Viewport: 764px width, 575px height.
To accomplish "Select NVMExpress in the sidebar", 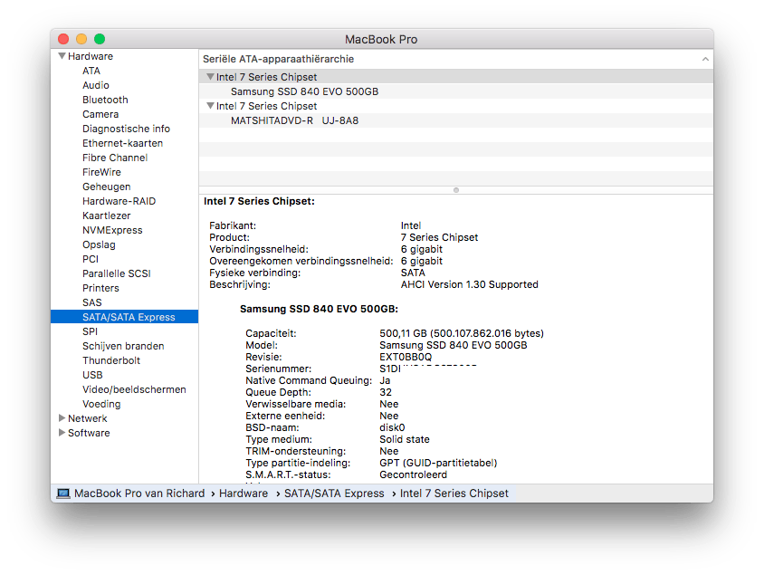I will pos(112,230).
